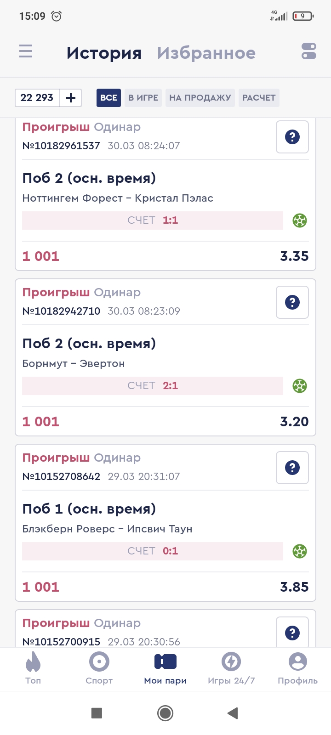Screen dimensions: 331x735
Task: Open the hamburger menu
Action: click(x=26, y=51)
